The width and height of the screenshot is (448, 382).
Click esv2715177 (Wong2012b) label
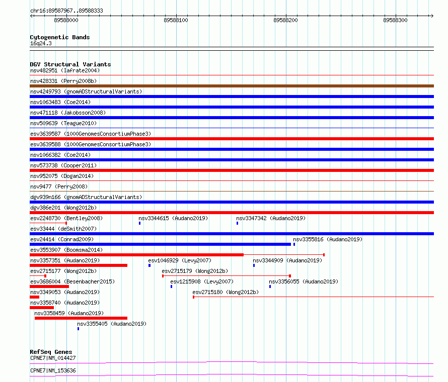(63, 271)
